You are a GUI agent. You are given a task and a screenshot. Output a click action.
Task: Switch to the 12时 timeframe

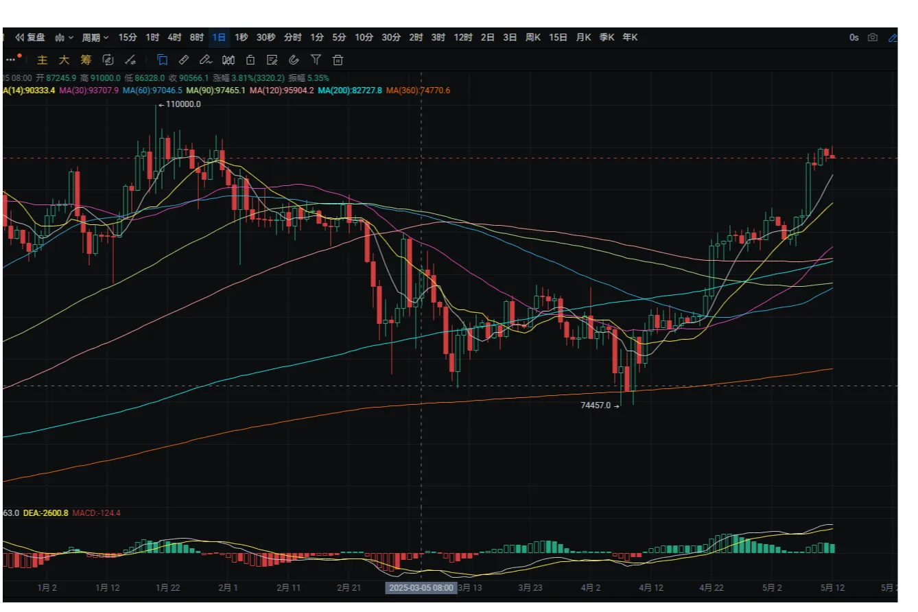463,38
